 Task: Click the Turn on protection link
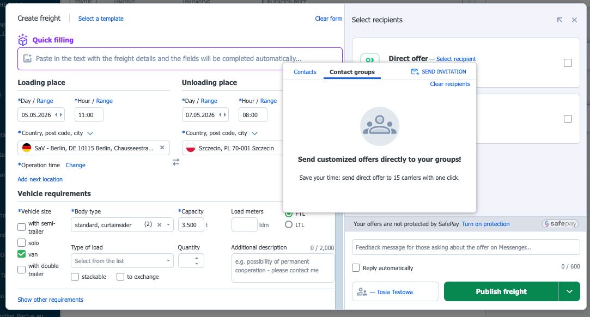[485, 224]
